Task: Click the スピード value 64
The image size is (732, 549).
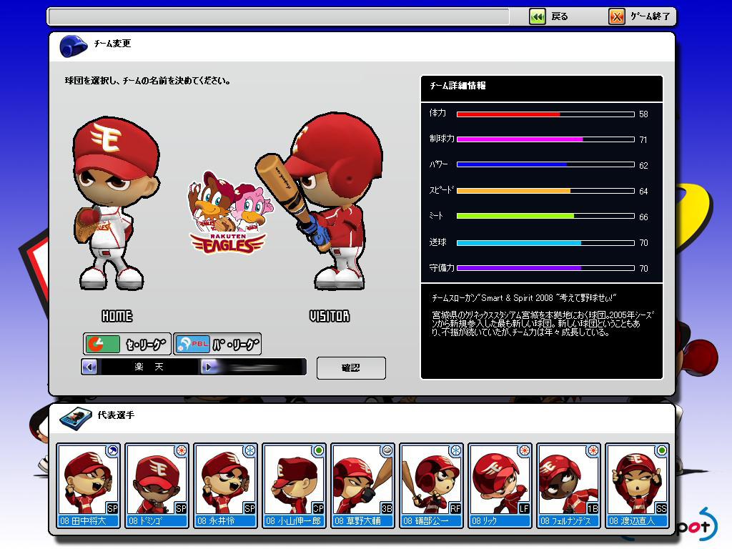Action: [x=643, y=192]
